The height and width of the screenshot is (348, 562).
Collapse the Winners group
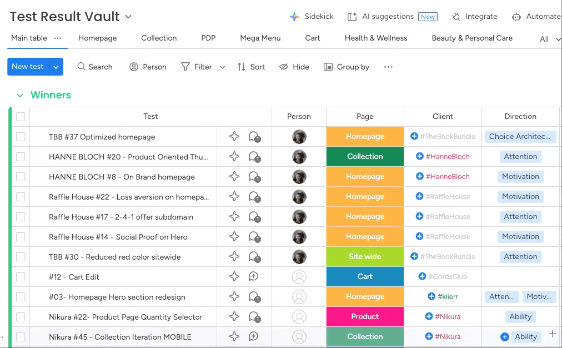tap(20, 95)
